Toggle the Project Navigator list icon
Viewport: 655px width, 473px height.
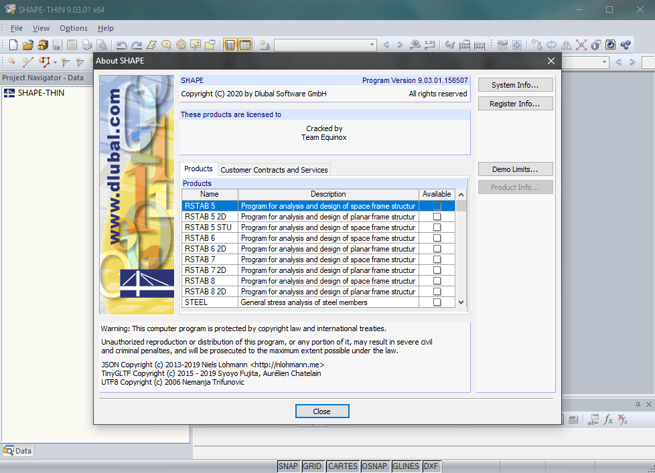click(x=230, y=45)
